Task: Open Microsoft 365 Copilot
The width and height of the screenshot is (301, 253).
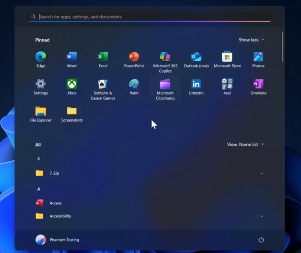Action: pos(165,62)
